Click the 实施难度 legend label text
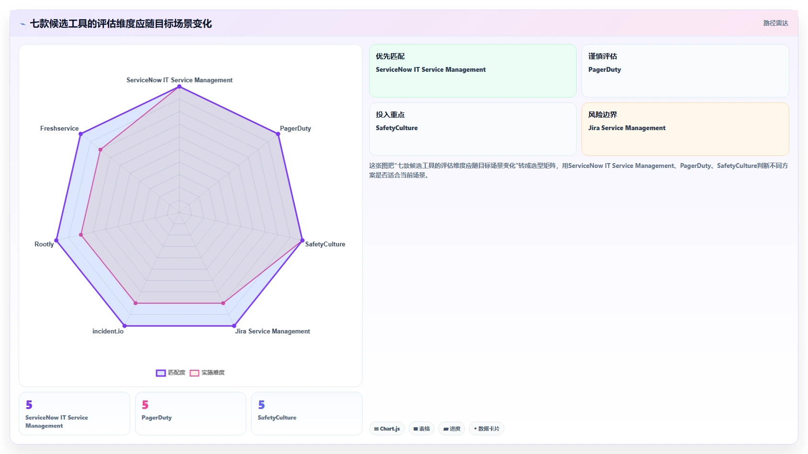The image size is (808, 454). pyautogui.click(x=213, y=373)
